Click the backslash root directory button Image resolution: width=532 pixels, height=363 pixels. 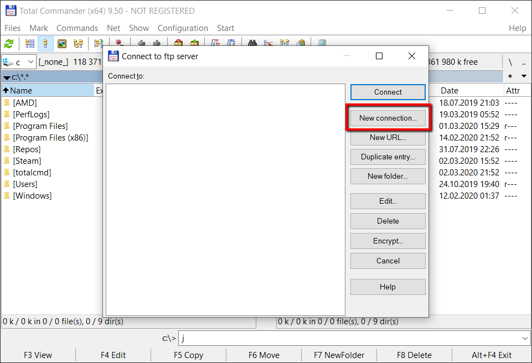point(510,62)
